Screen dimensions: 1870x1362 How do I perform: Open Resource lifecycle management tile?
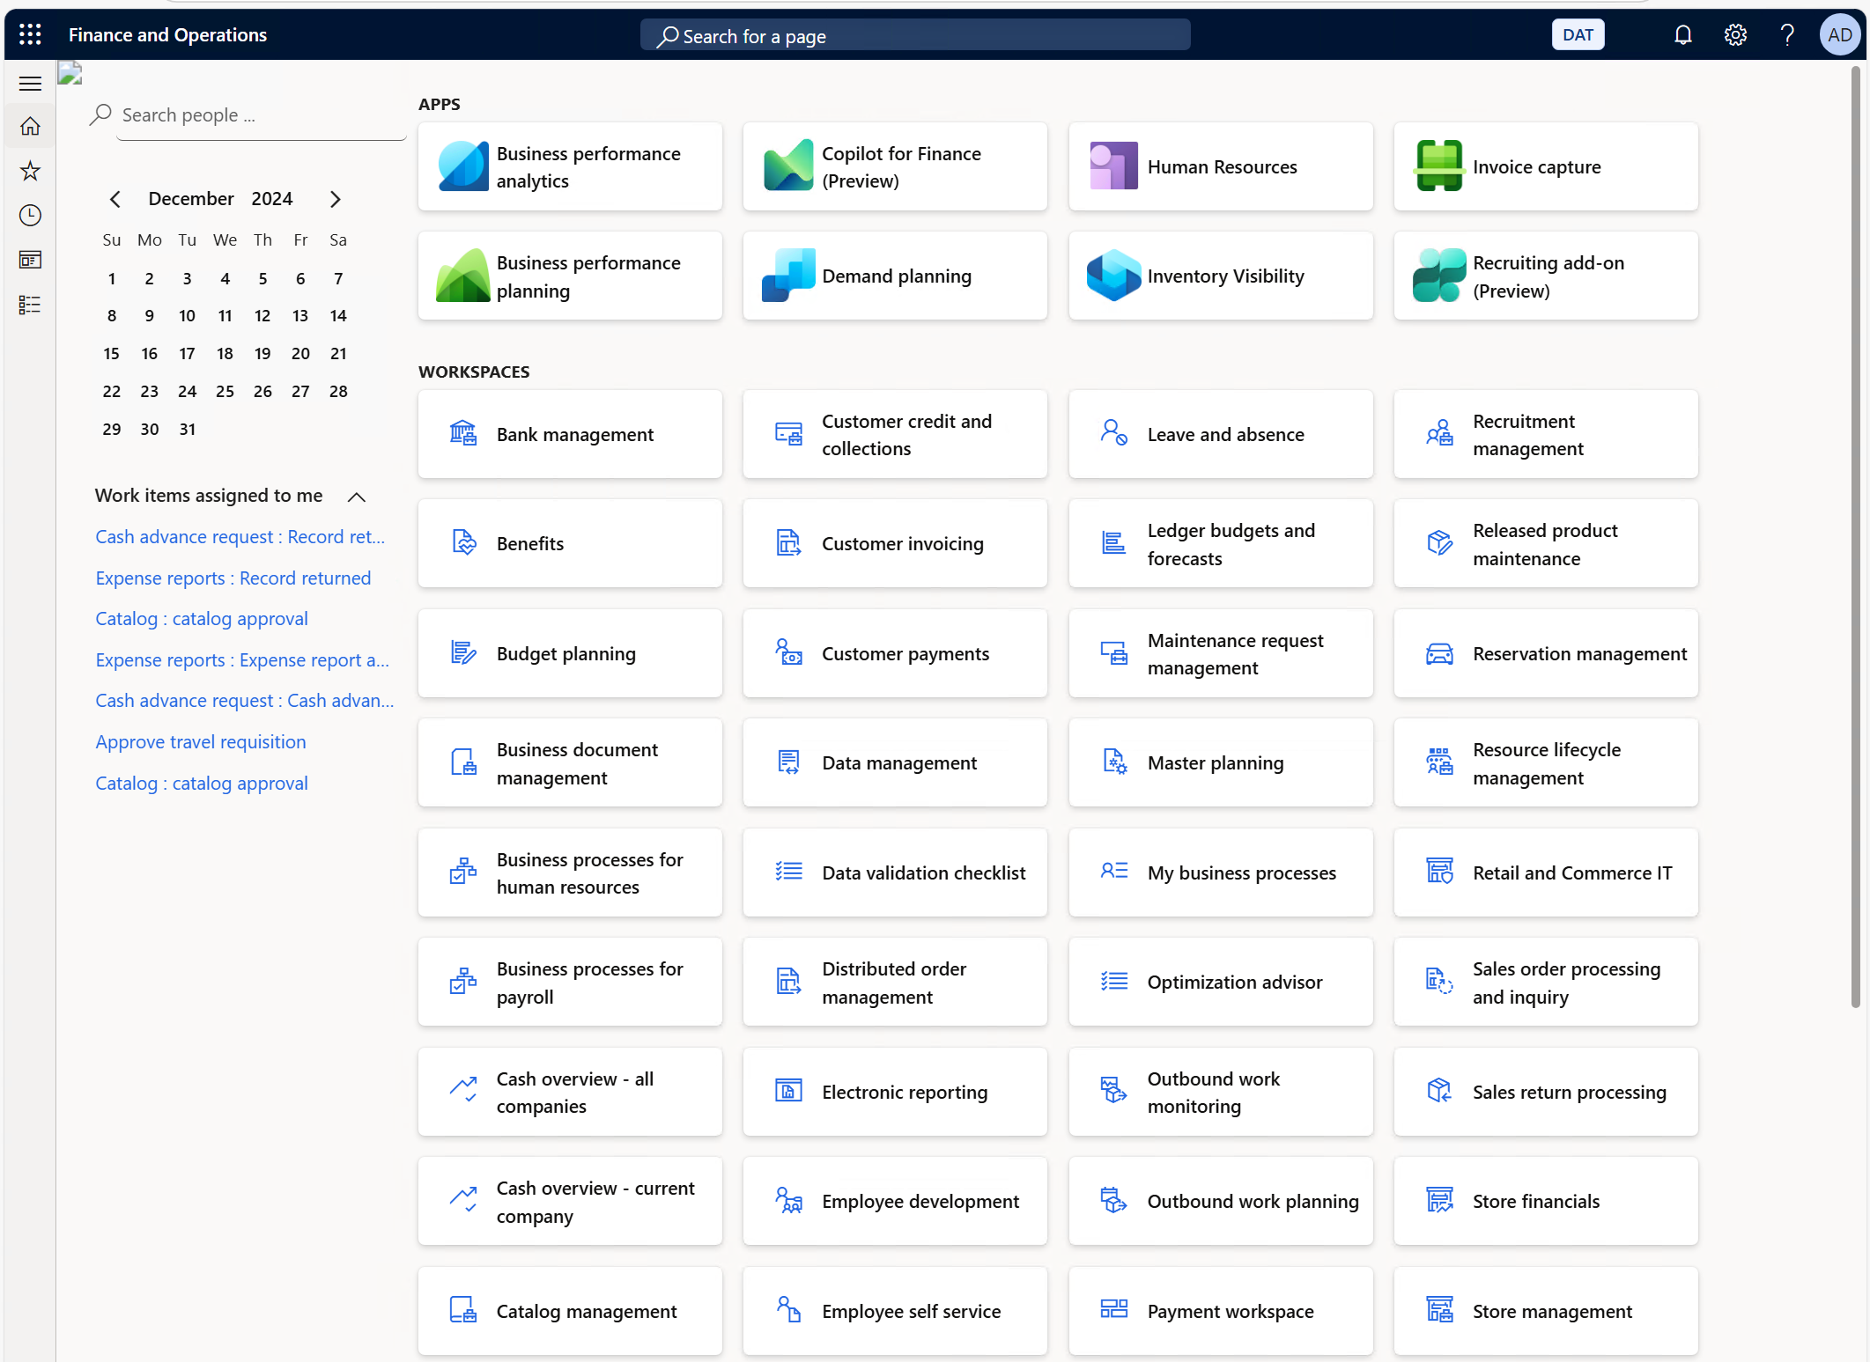tap(1546, 763)
